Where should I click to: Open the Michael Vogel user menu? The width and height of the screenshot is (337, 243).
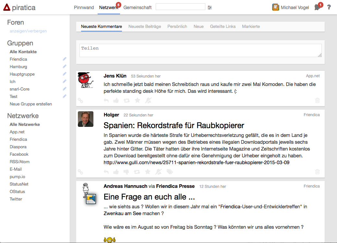[x=291, y=7]
